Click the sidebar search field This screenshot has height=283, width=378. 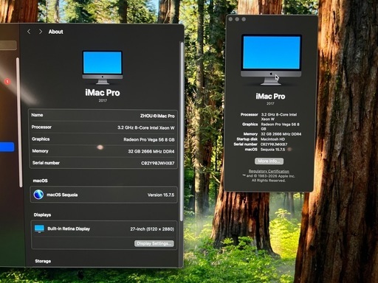[8, 46]
